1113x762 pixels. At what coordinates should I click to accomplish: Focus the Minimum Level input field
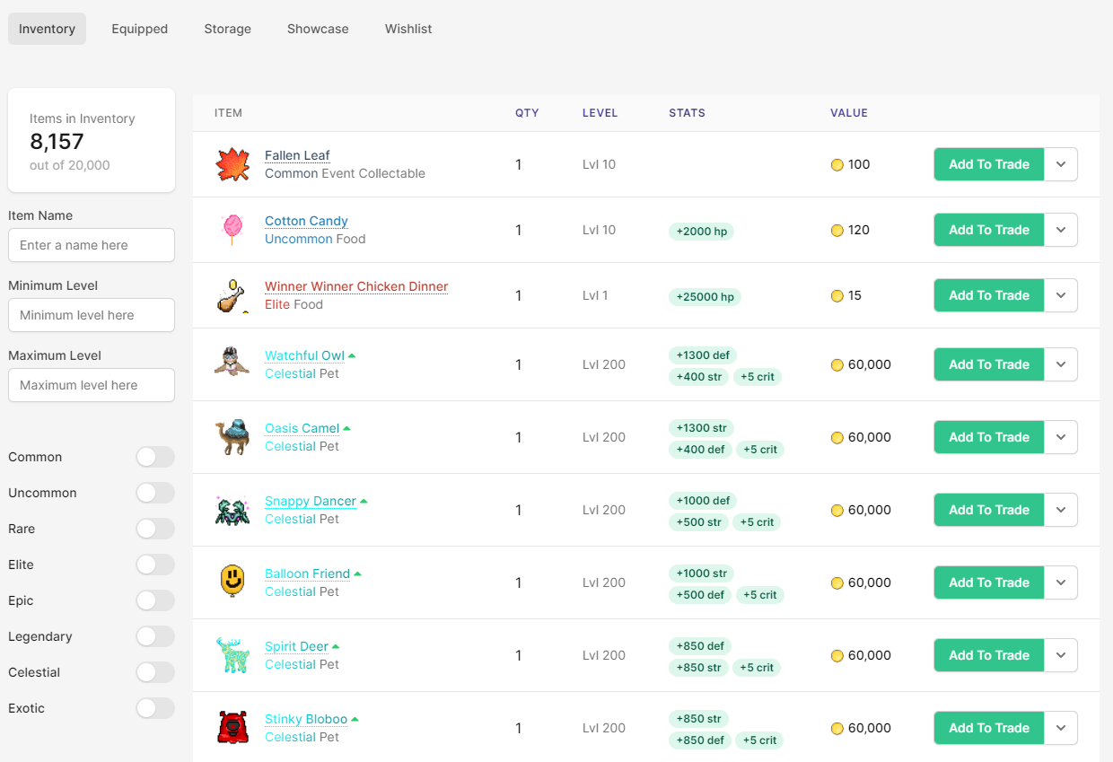coord(92,315)
